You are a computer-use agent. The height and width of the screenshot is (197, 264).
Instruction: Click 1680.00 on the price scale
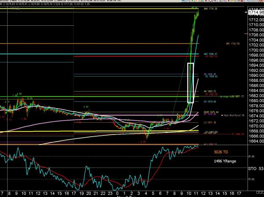click(256, 100)
